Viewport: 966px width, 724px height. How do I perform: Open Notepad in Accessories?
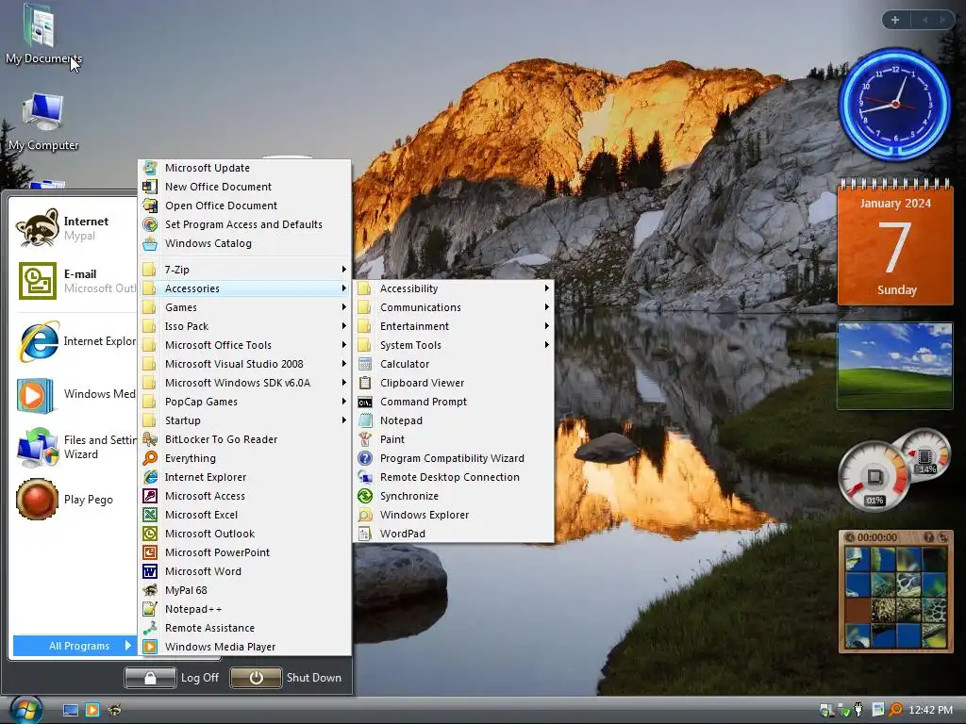(454, 420)
